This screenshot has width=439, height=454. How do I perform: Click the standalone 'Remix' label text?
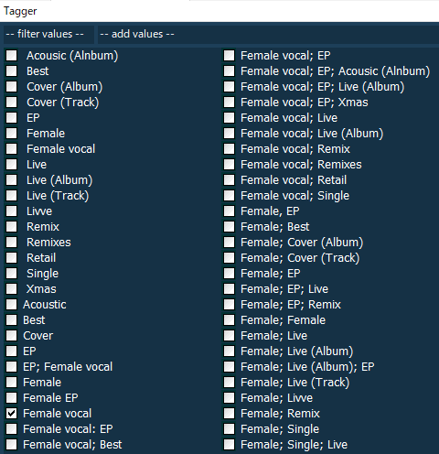coord(43,226)
